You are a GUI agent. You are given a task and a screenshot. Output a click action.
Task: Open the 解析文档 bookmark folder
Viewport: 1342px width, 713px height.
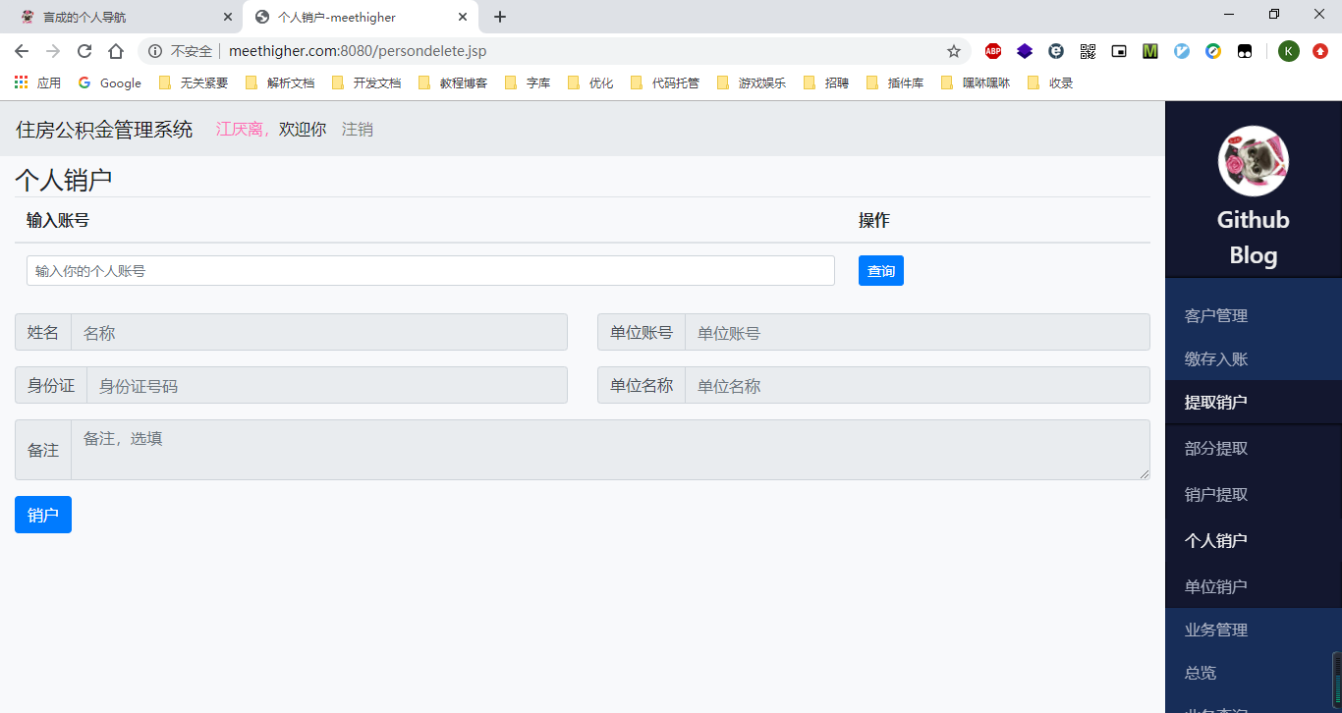(280, 83)
